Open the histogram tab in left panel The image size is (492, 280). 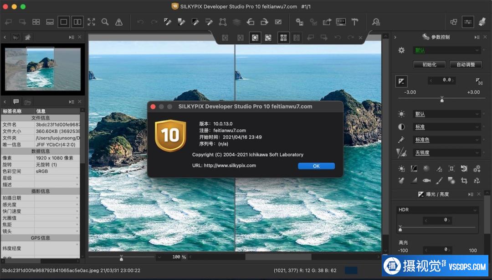tap(15, 37)
